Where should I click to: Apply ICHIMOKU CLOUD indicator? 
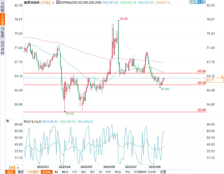(145, 172)
